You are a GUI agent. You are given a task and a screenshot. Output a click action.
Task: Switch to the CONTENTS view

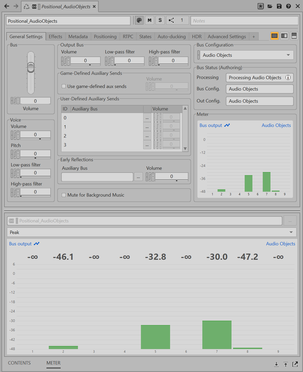[x=19, y=363]
